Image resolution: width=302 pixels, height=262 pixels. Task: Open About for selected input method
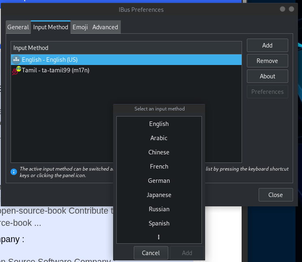[x=267, y=76]
